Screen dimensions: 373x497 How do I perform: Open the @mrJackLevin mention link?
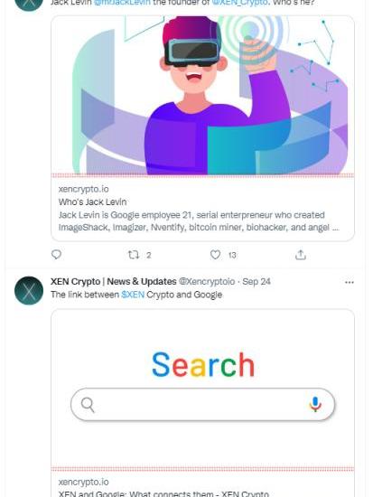pyautogui.click(x=122, y=3)
